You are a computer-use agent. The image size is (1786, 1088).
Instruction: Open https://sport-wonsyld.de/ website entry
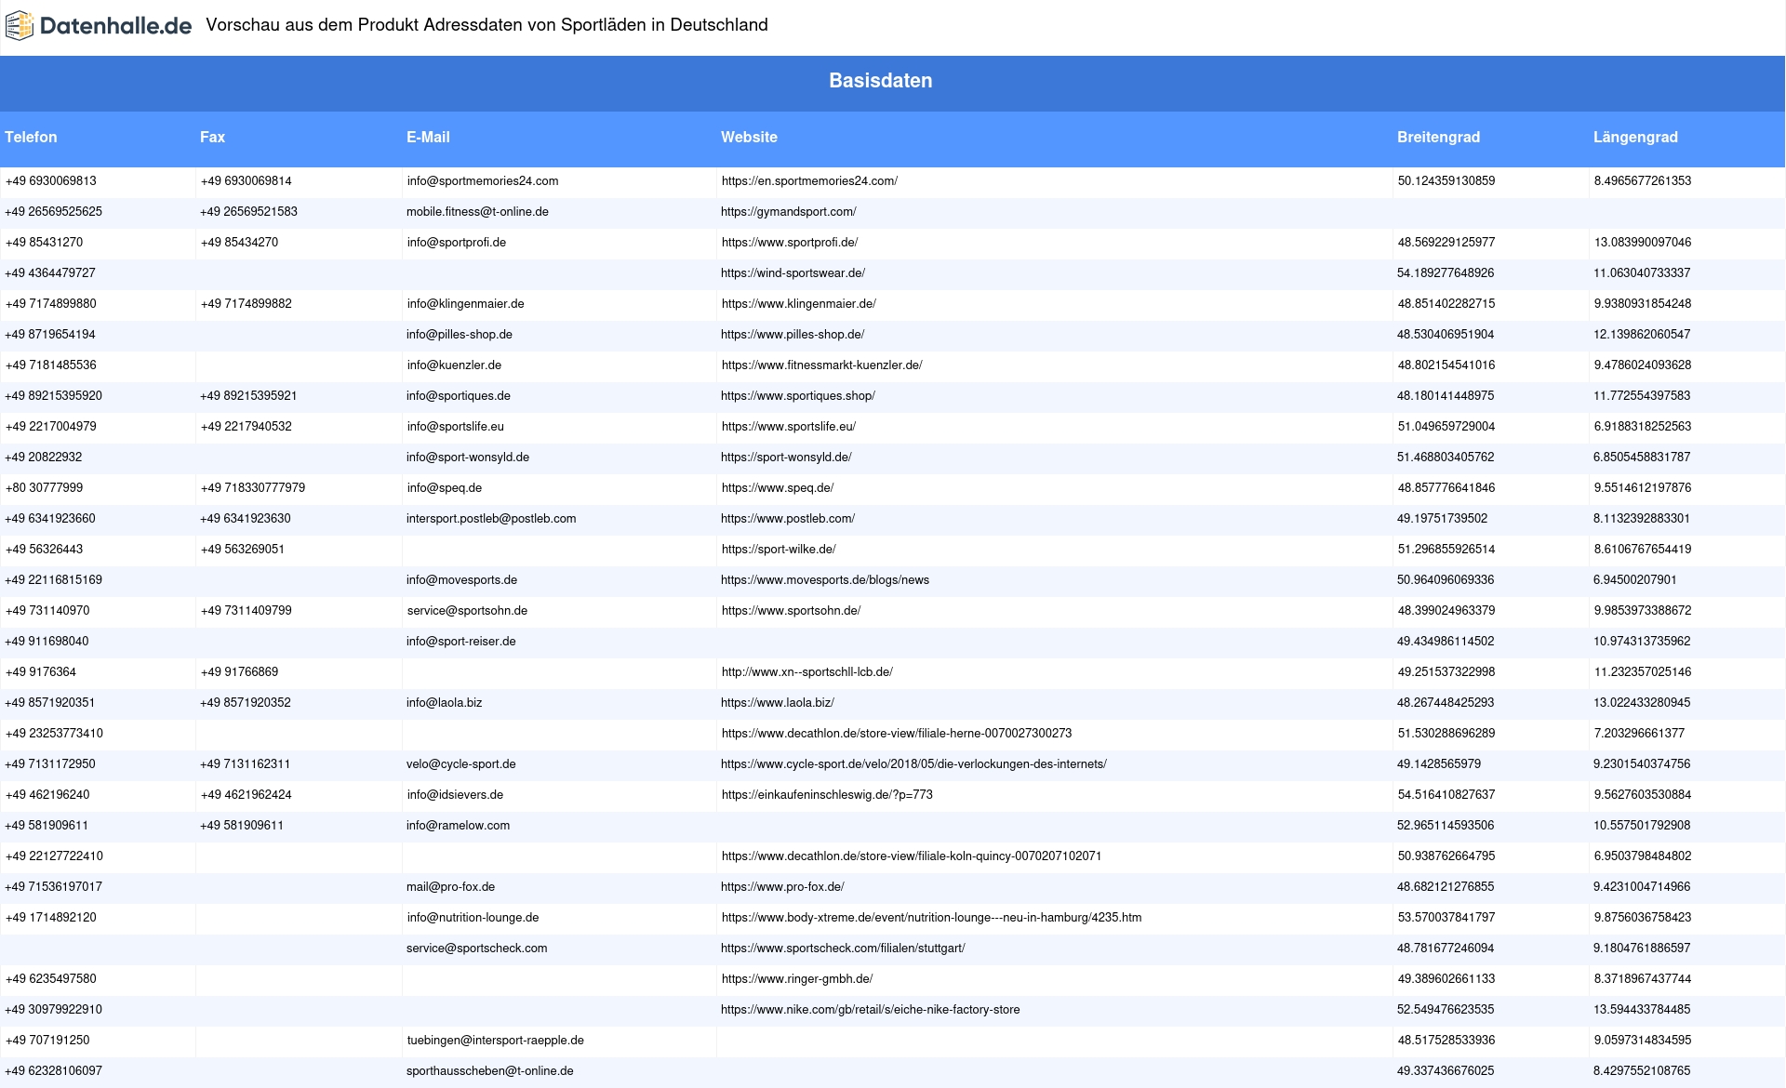click(x=786, y=458)
